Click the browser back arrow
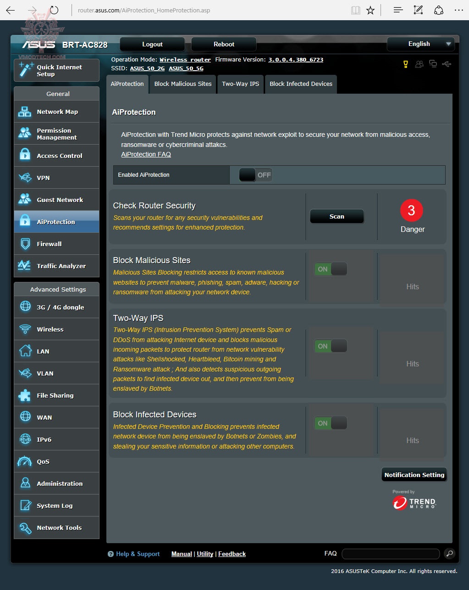This screenshot has height=590, width=469. [11, 10]
